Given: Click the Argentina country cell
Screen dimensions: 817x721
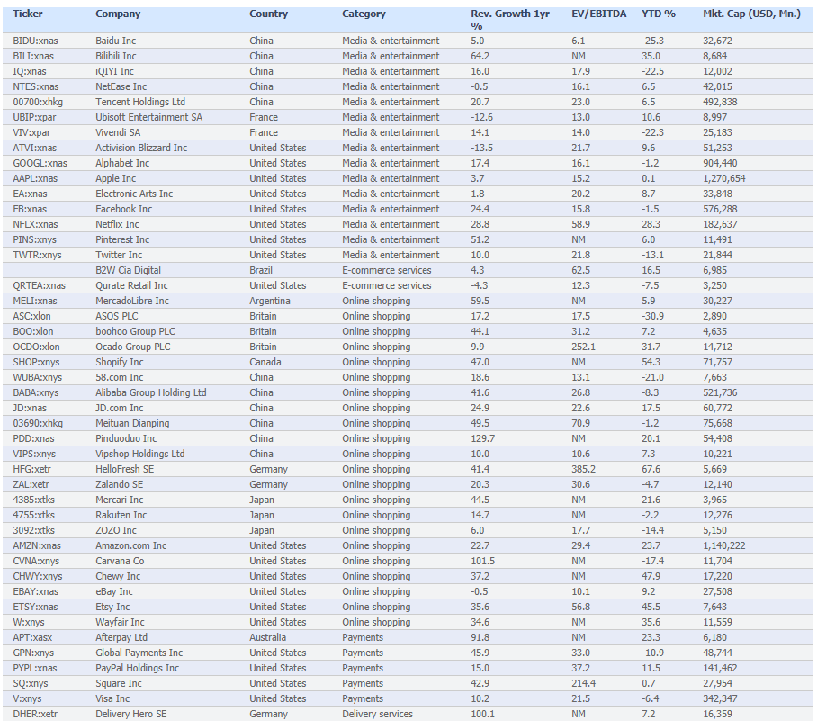Looking at the screenshot, I should [x=269, y=301].
